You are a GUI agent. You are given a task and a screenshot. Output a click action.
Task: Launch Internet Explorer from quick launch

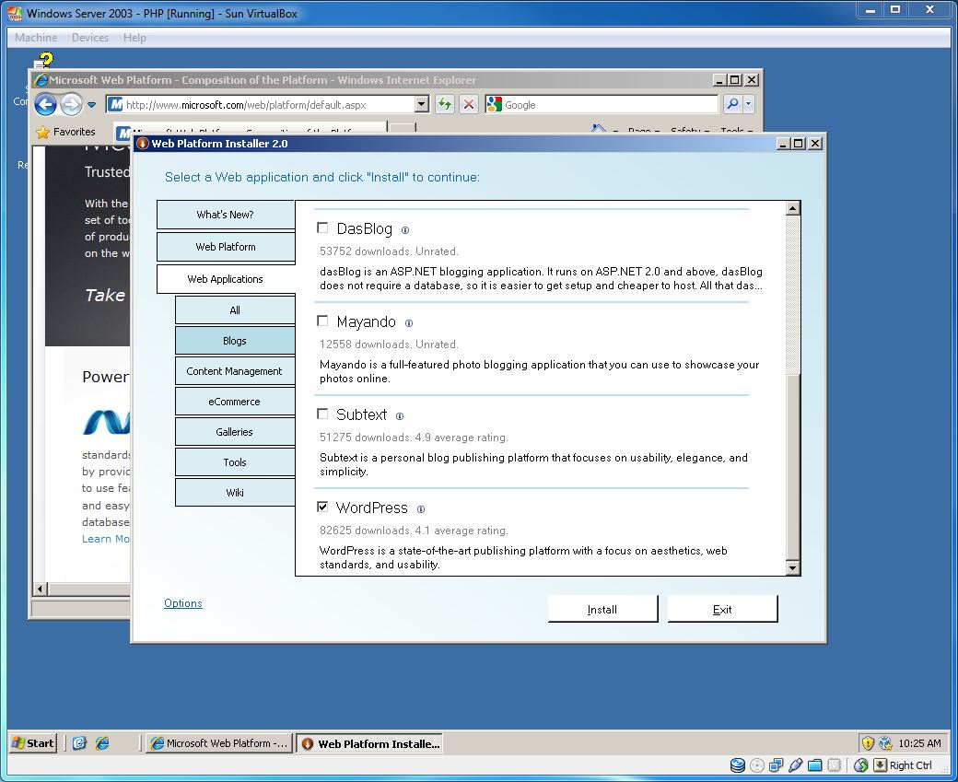coord(102,743)
